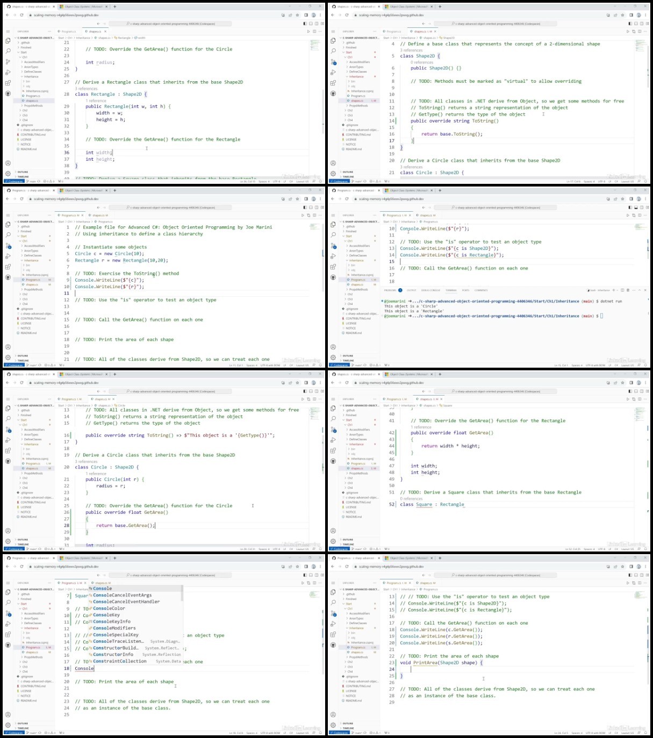Screen dimensions: 653x738
Task: Click '3 references' CodeLens above class Rectangle
Action: (86, 89)
